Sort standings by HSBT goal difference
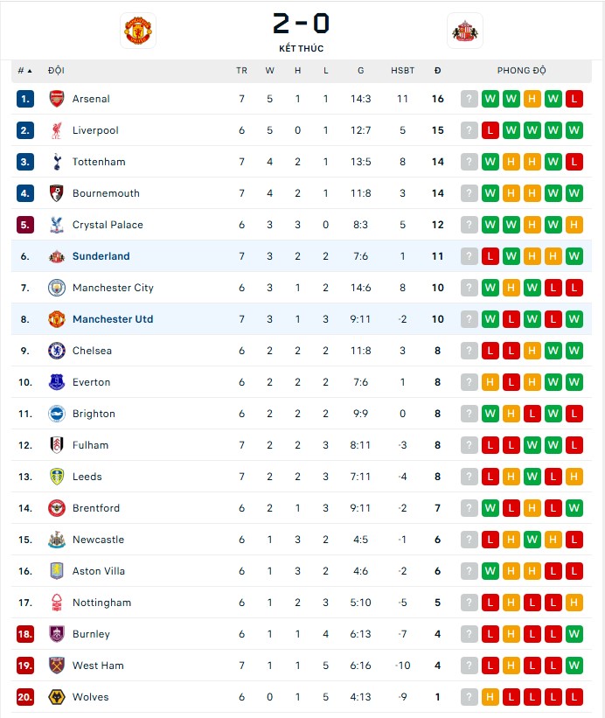 coord(403,70)
